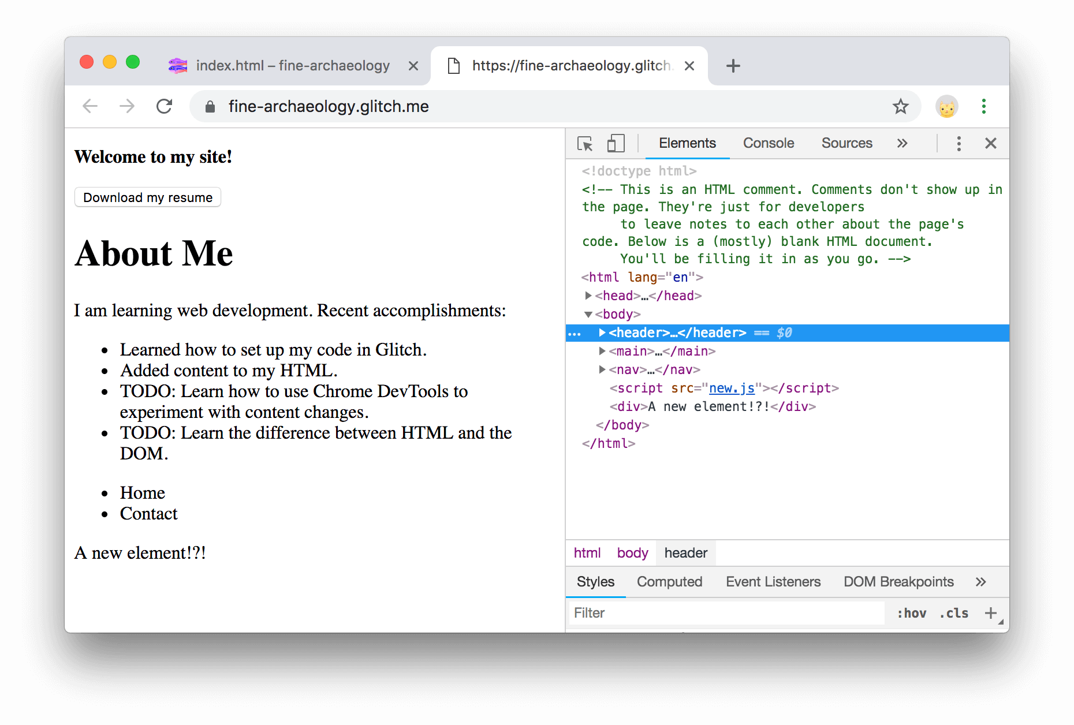Select the doctype html line
The image size is (1074, 725).
click(639, 171)
